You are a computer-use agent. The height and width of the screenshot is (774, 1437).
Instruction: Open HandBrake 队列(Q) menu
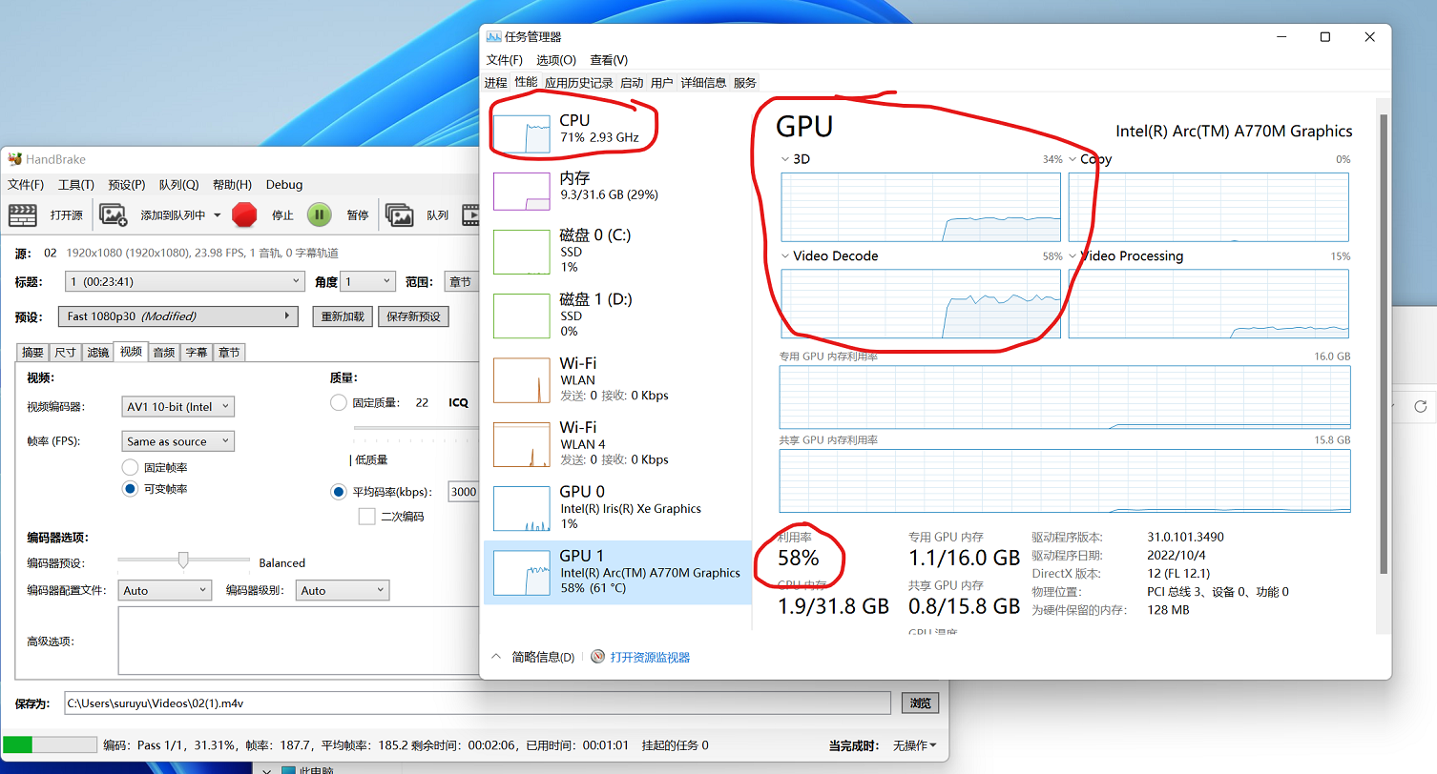coord(178,185)
